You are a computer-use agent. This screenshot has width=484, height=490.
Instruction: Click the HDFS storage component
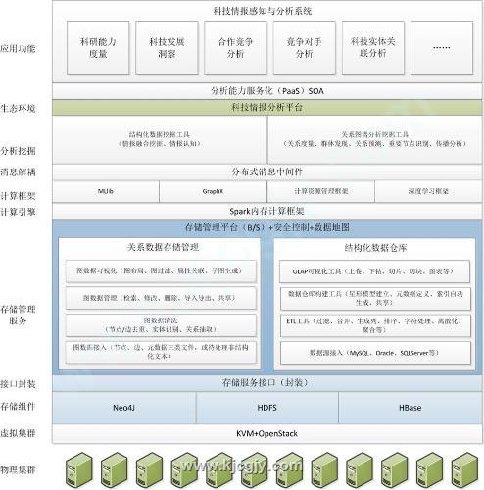pos(267,408)
